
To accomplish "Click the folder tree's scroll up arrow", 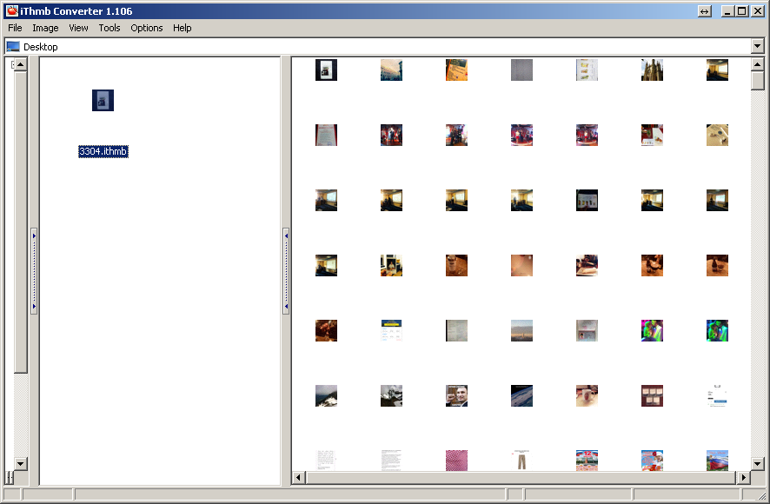I will (21, 65).
